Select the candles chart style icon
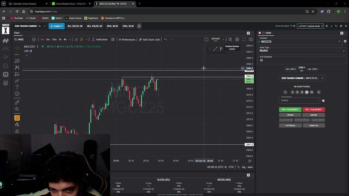Viewport: 349px width, 196px height. [x=82, y=39]
